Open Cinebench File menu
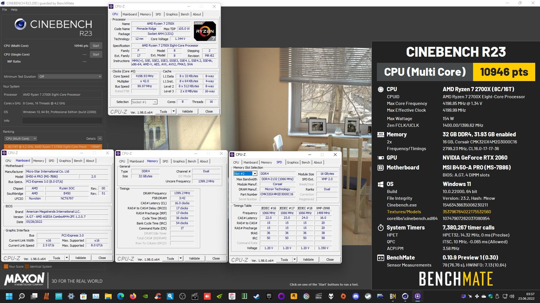Viewport: 540px width, 303px height. pos(4,10)
